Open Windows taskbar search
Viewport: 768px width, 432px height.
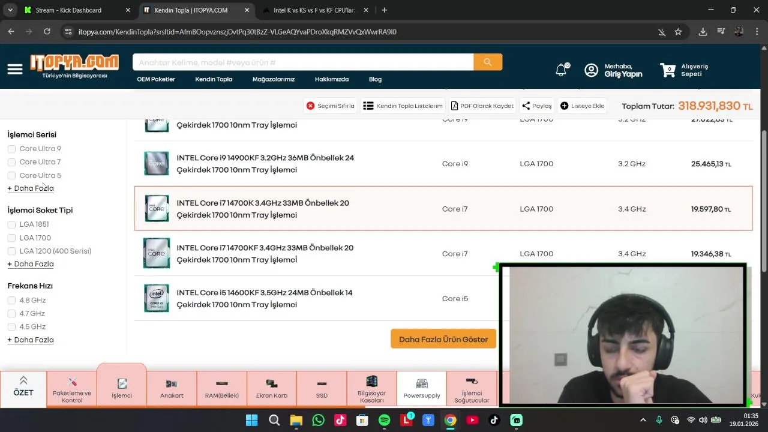tap(274, 420)
